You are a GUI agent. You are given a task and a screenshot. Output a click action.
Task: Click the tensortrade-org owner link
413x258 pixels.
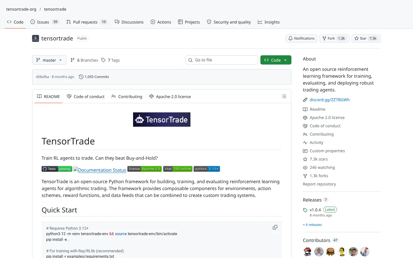tap(21, 9)
